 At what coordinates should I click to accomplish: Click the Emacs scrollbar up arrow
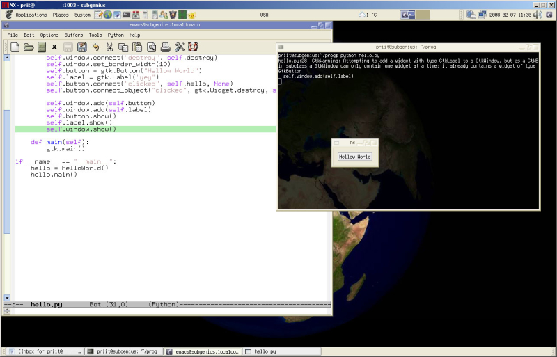point(7,58)
